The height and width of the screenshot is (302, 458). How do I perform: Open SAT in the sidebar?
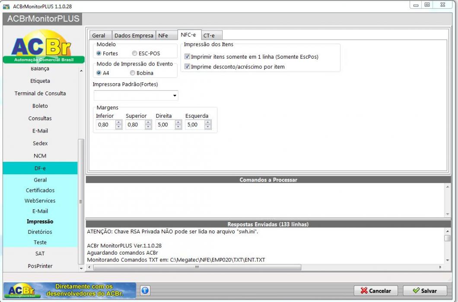coord(40,254)
